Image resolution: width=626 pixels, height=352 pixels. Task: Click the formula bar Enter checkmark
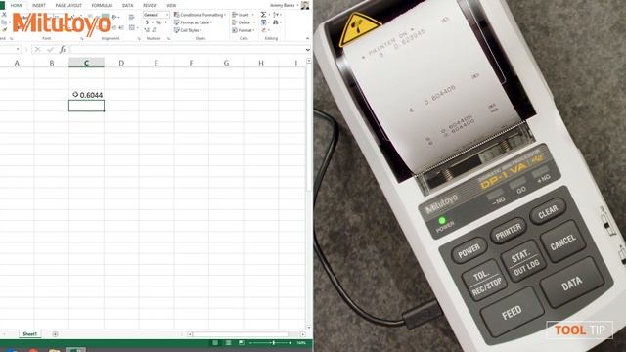[50, 50]
